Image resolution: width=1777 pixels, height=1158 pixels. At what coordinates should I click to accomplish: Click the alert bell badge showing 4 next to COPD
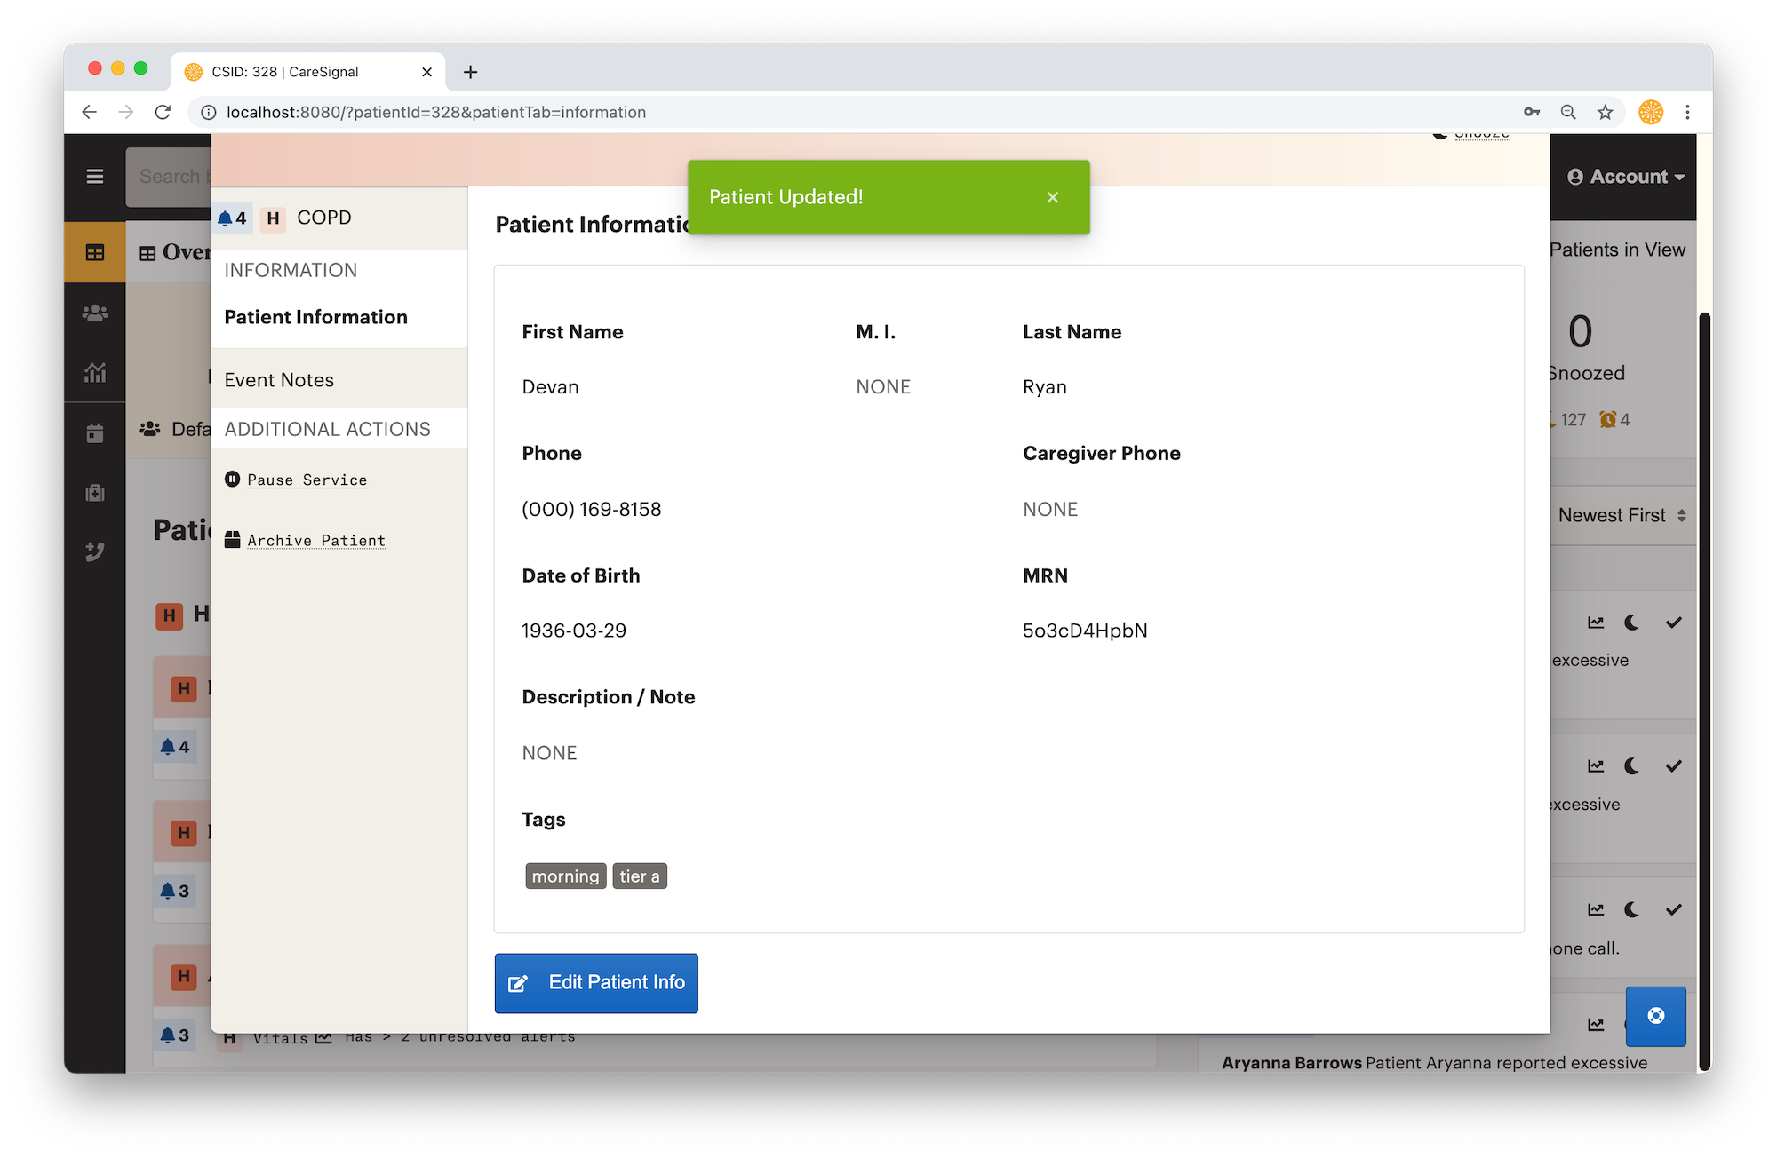(x=233, y=218)
